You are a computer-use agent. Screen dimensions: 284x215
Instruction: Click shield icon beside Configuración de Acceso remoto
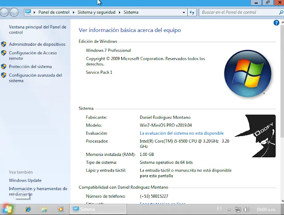tap(4, 53)
